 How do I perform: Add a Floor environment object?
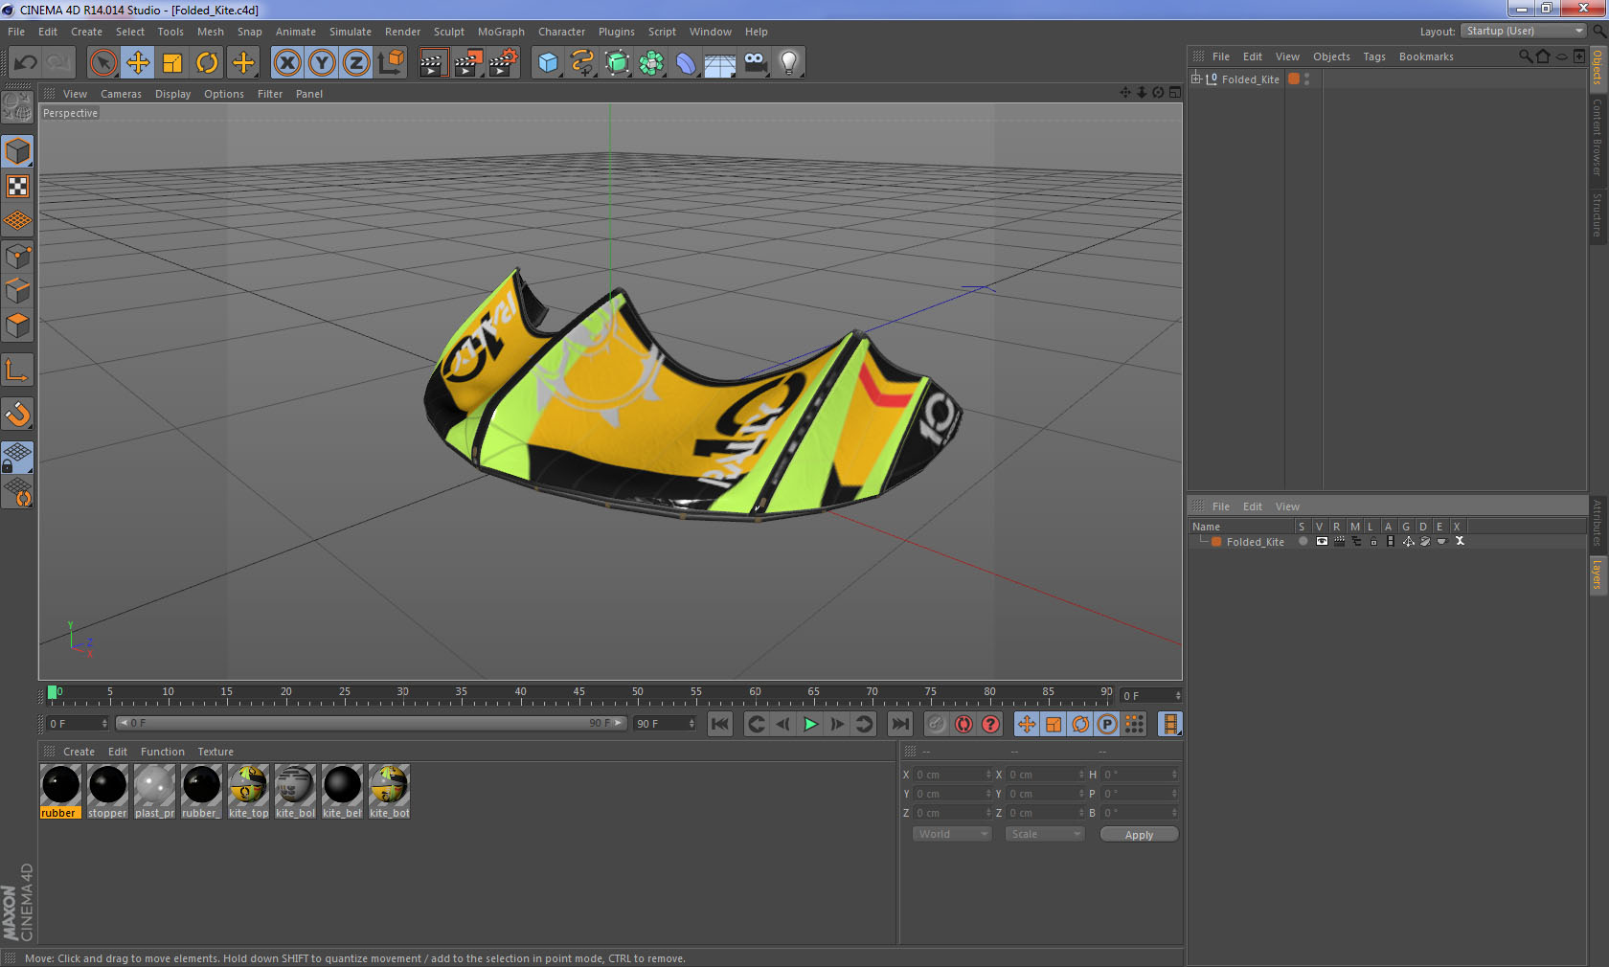point(720,63)
